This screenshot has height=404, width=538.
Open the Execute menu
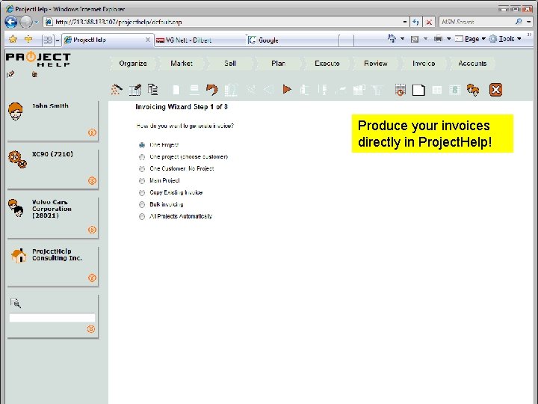click(x=327, y=63)
